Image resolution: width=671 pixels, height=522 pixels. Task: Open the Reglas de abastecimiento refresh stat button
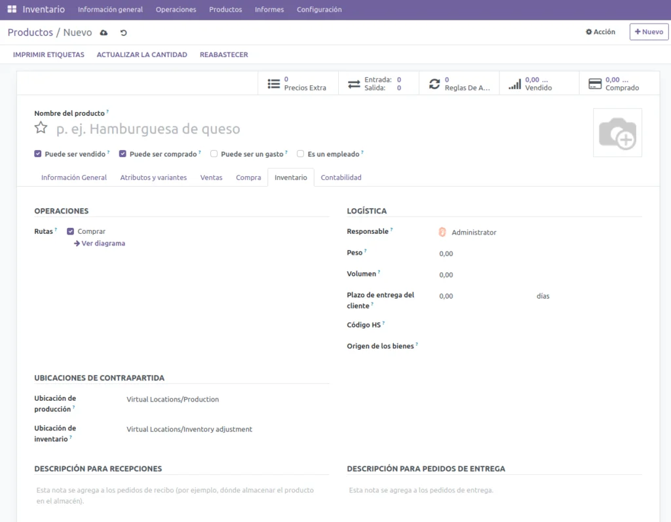coord(459,83)
